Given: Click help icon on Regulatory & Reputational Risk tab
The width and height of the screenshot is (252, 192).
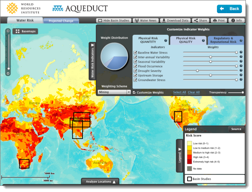Looking at the screenshot, I should [x=241, y=41].
